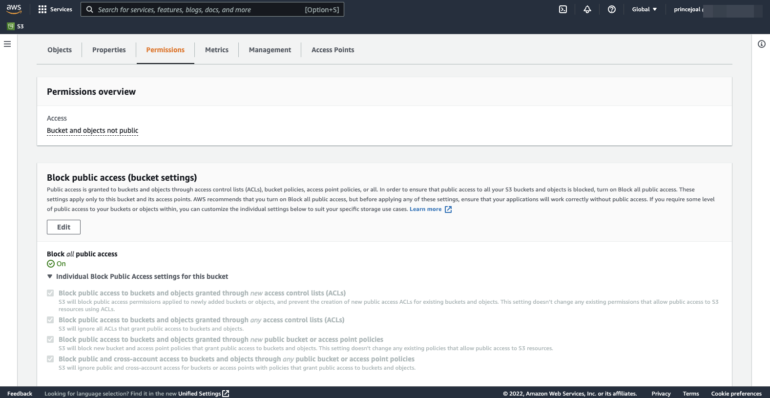Screen dimensions: 770x398
Task: Click the Permissions overview heading
Action: pyautogui.click(x=91, y=92)
